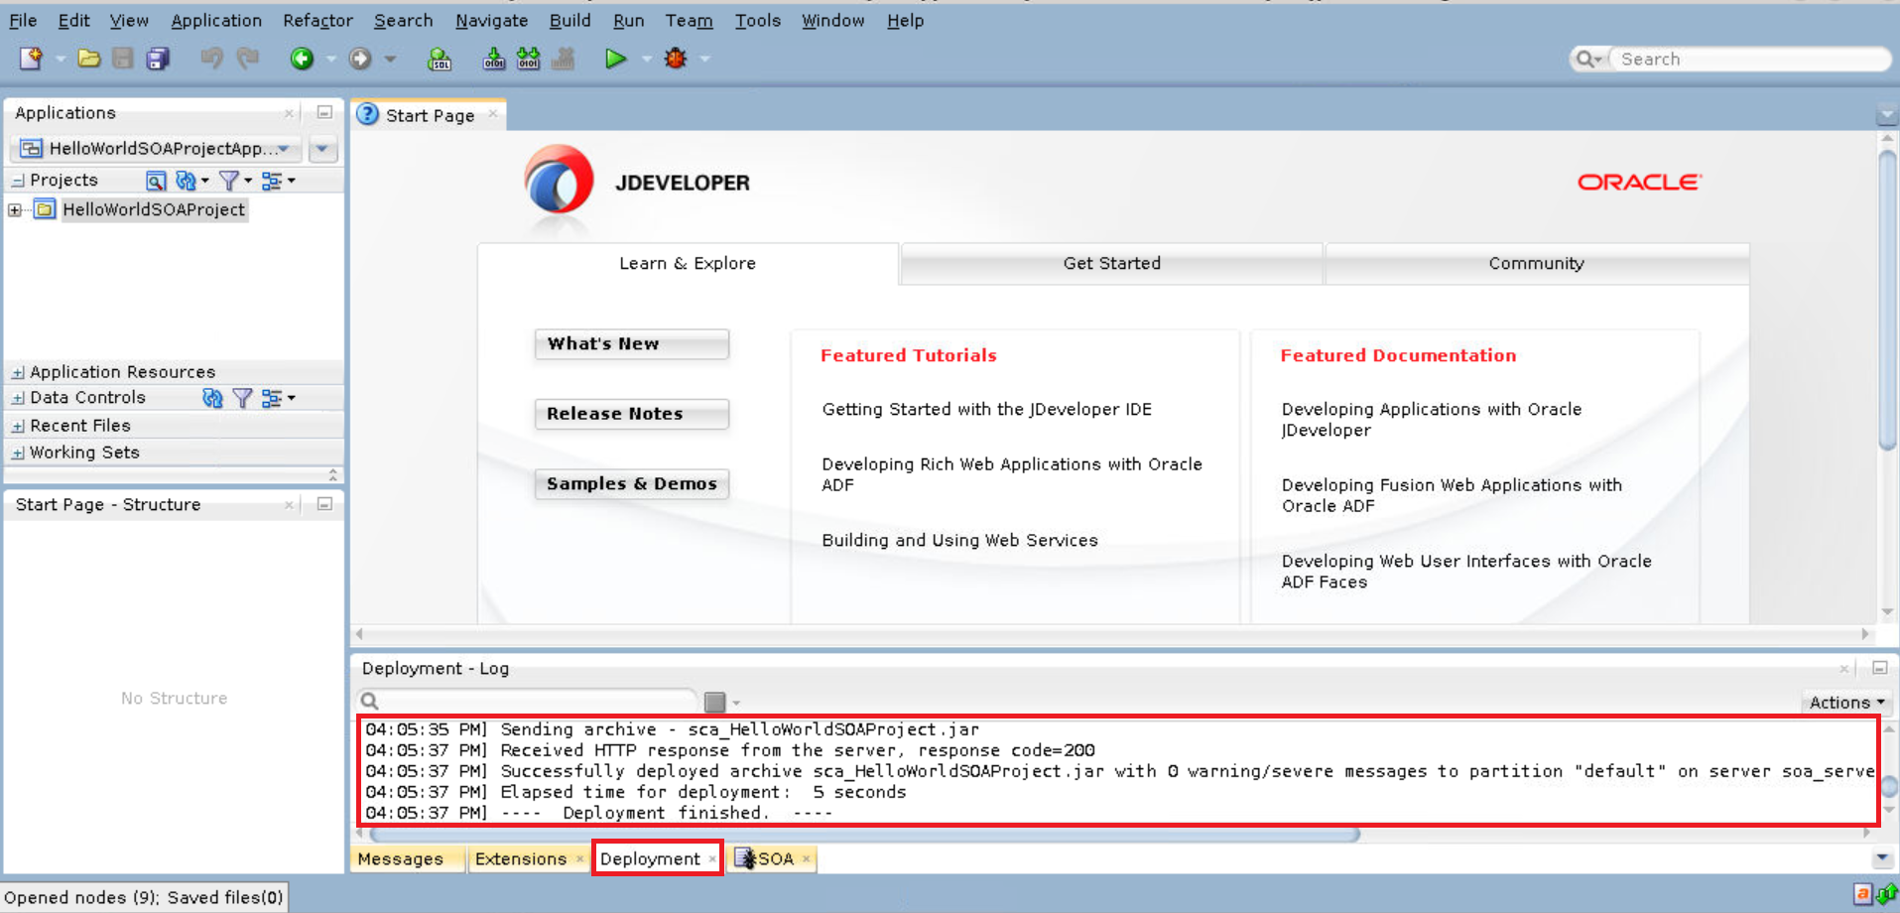The height and width of the screenshot is (913, 1900).
Task: Open the SQL worksheet icon
Action: point(440,59)
